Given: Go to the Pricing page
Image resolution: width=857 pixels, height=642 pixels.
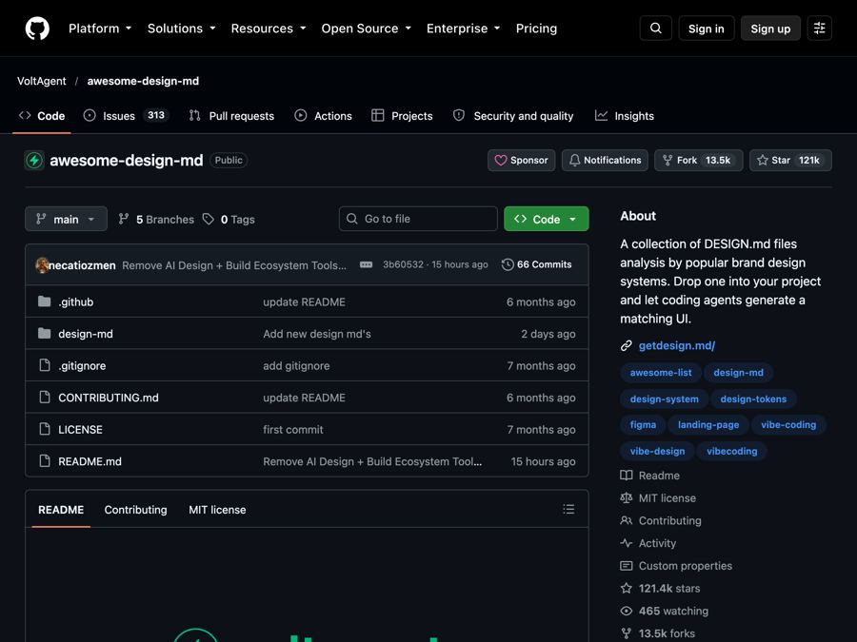Looking at the screenshot, I should coord(536,29).
